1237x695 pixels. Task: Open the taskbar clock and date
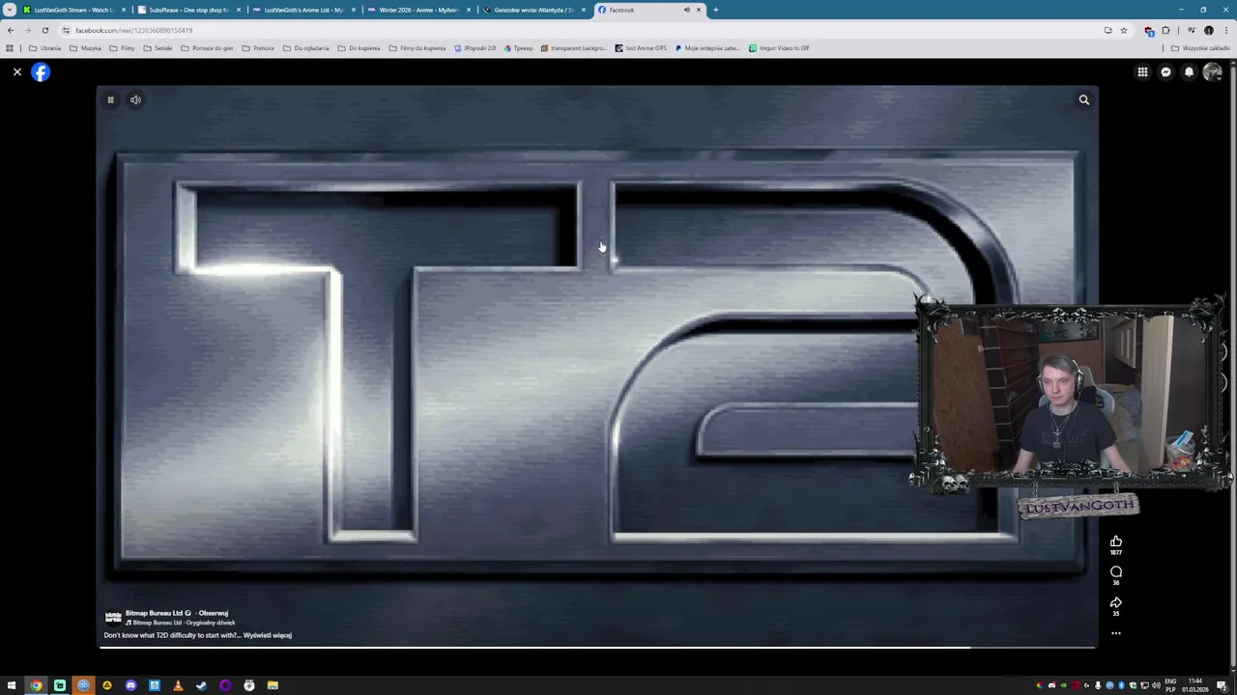pos(1195,685)
